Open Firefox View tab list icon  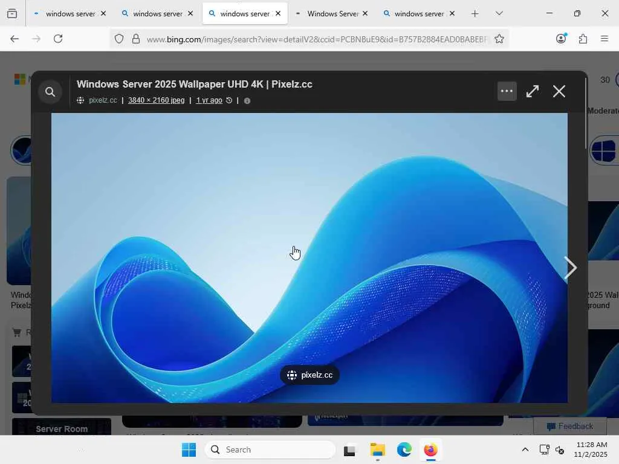coord(12,14)
